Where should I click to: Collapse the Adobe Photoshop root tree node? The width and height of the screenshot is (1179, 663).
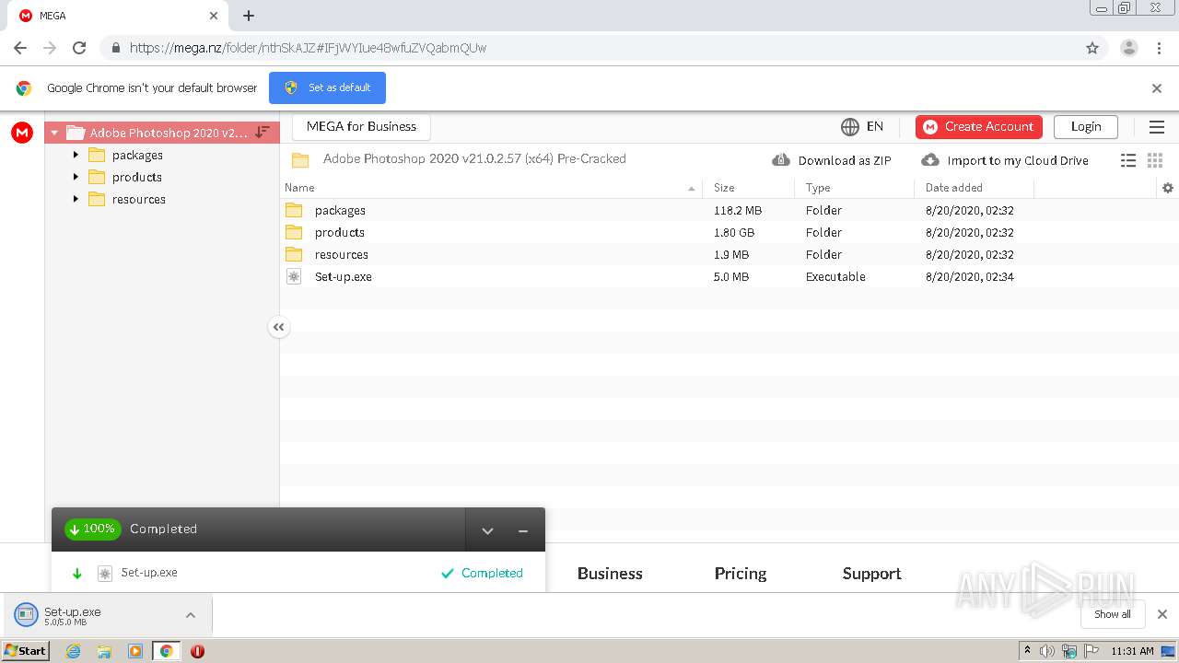[54, 133]
